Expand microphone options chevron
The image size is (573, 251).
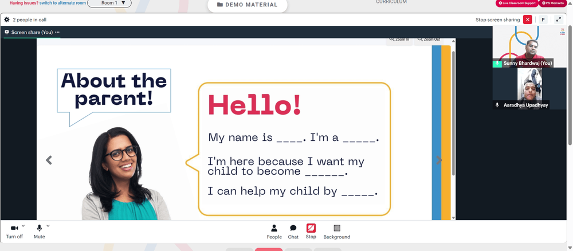point(48,226)
